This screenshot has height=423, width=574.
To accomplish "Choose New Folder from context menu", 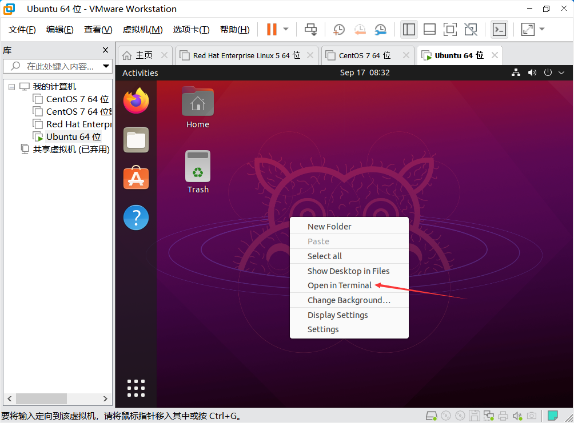I will (x=349, y=227).
